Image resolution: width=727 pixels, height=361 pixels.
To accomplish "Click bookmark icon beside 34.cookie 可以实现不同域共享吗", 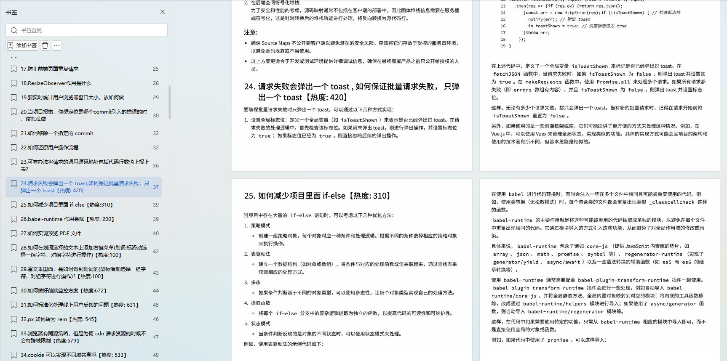I will [13, 355].
